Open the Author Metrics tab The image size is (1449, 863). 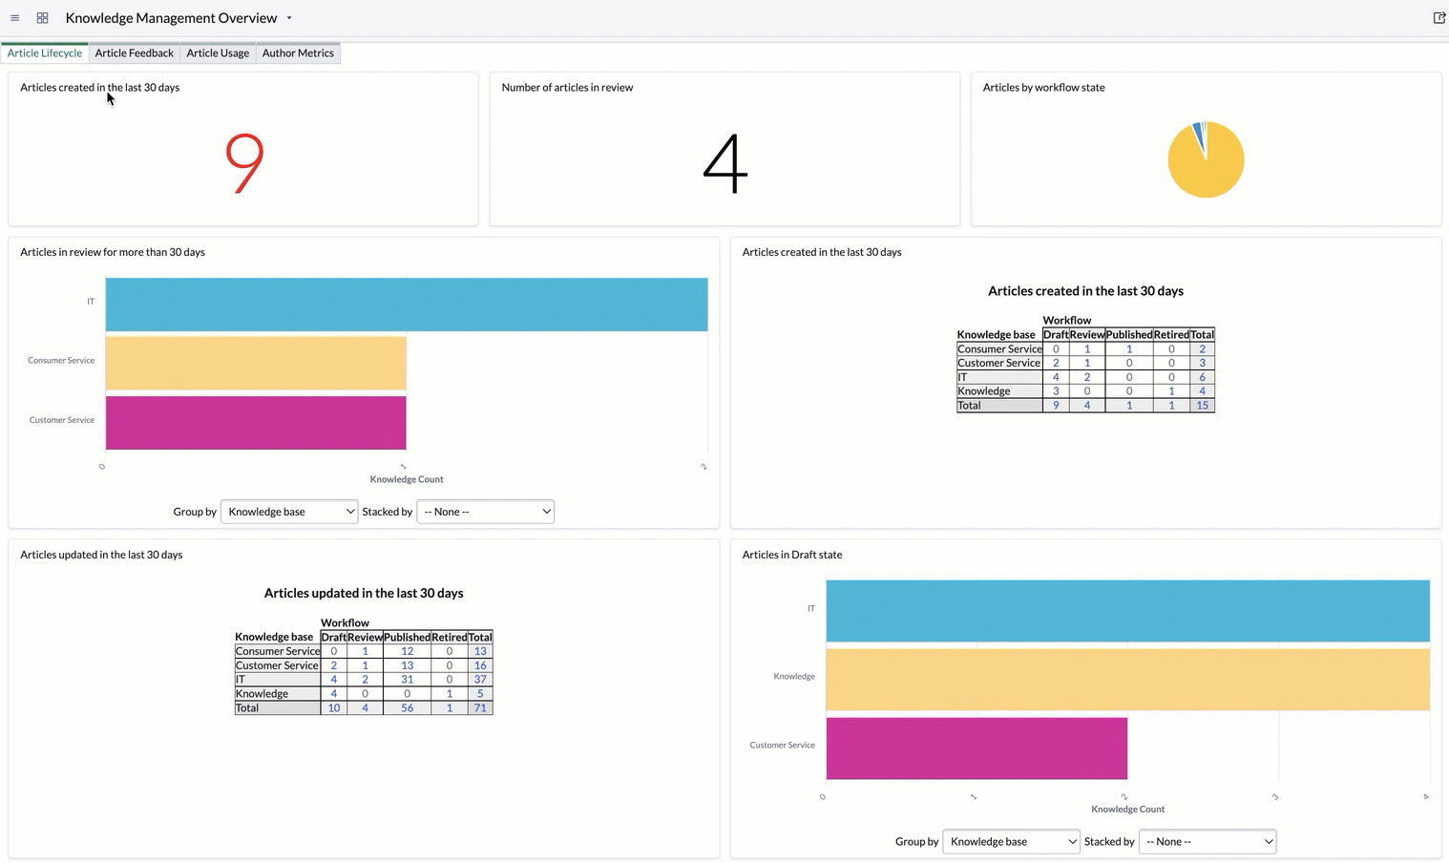298,53
